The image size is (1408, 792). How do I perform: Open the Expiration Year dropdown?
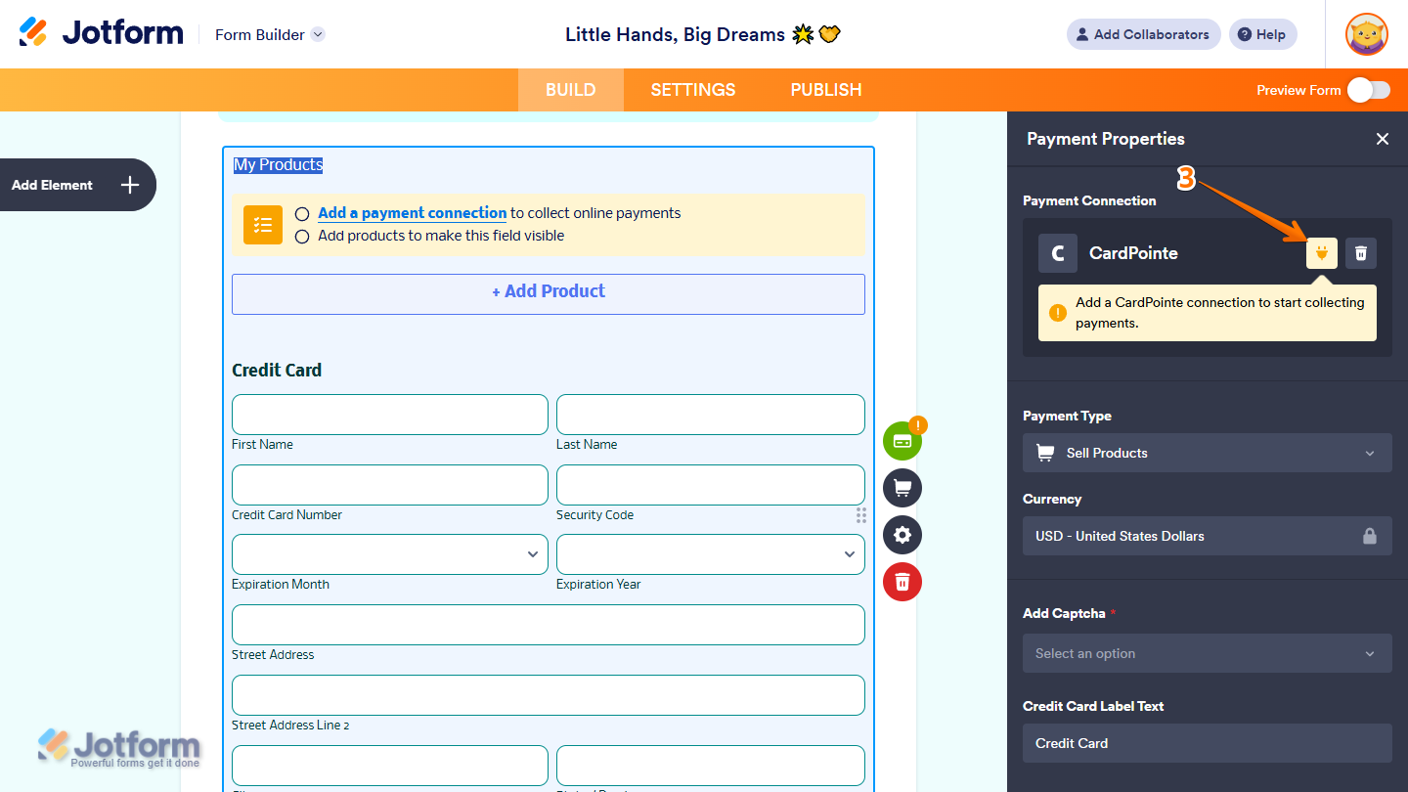[x=711, y=554]
